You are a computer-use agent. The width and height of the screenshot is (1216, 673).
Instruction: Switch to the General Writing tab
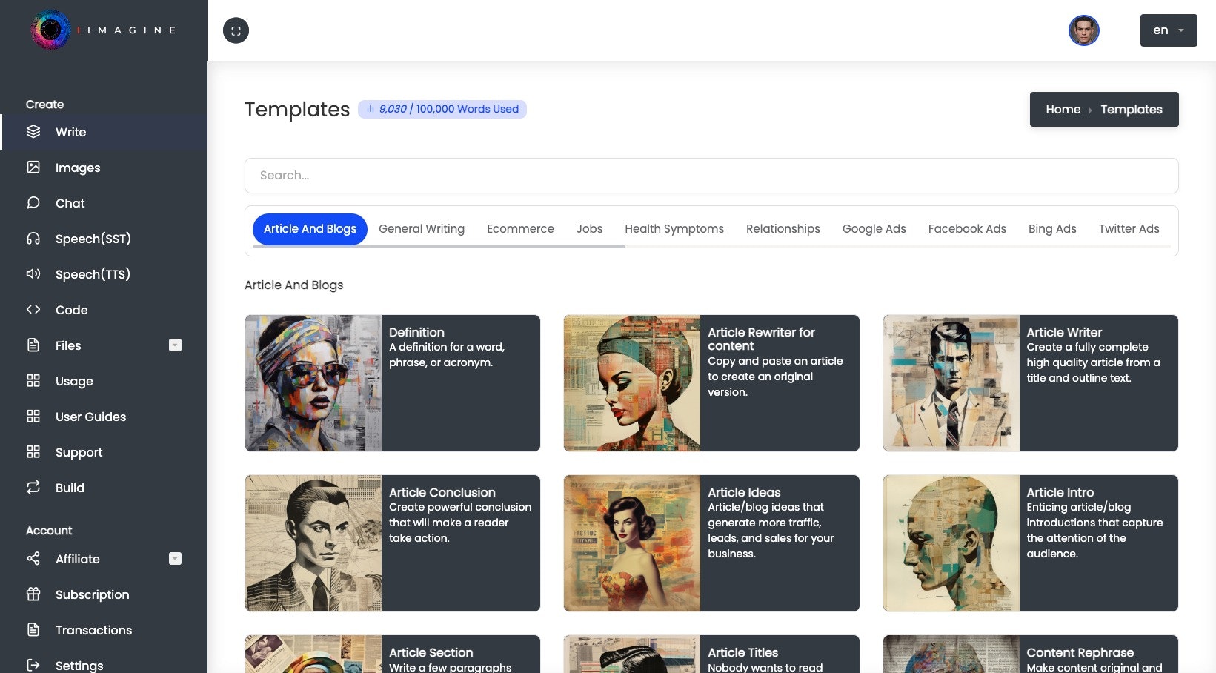coord(422,229)
